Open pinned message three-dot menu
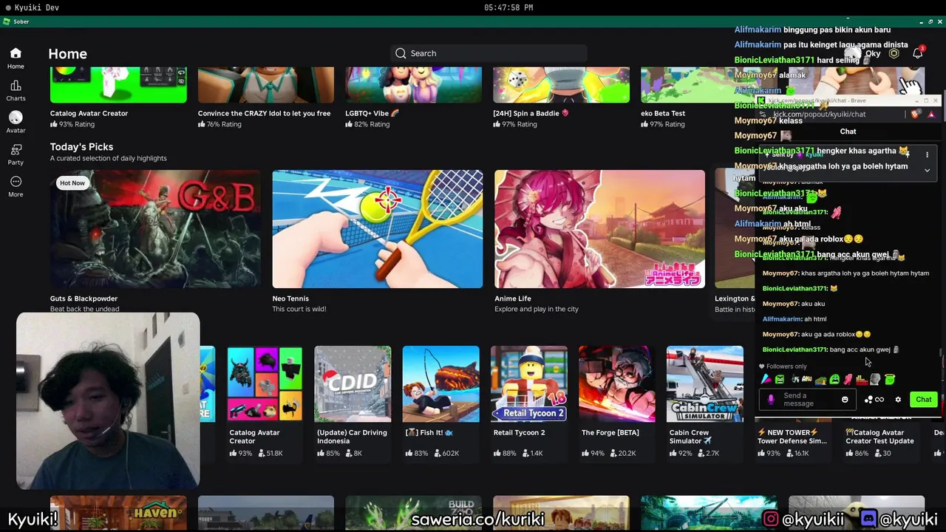The image size is (946, 532). [x=927, y=154]
